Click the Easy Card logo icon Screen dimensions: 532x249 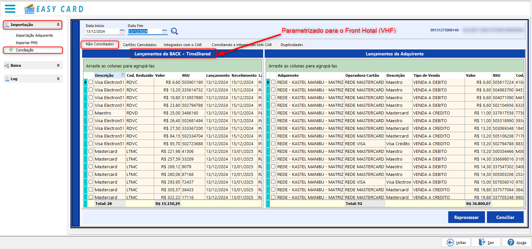pyautogui.click(x=30, y=9)
